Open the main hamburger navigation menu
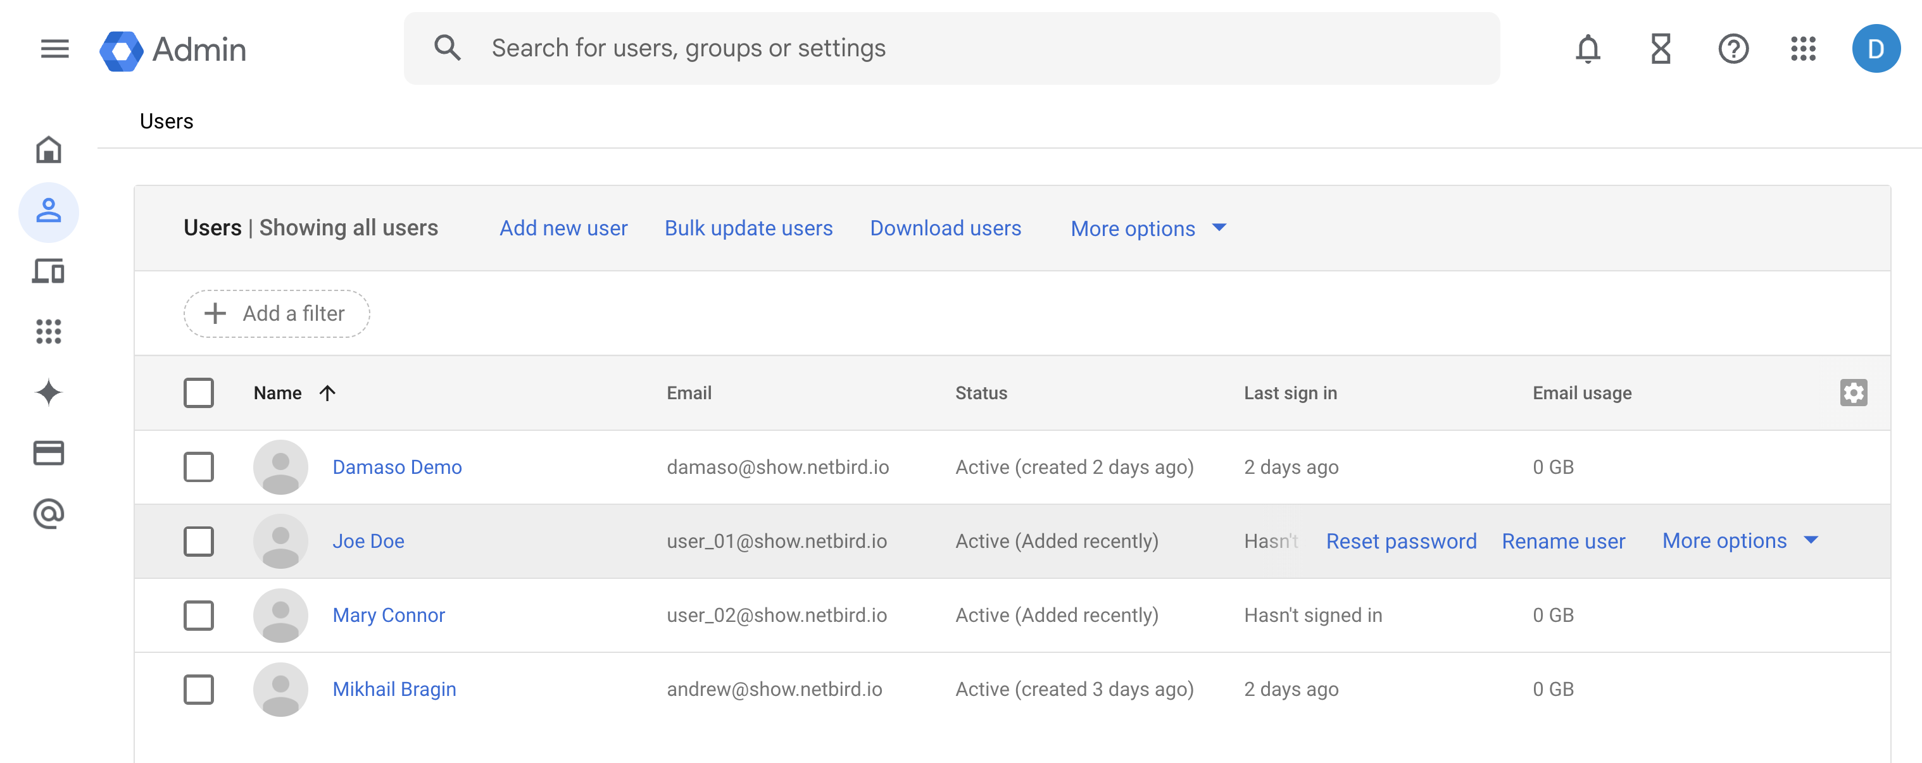1922x763 pixels. 53,49
